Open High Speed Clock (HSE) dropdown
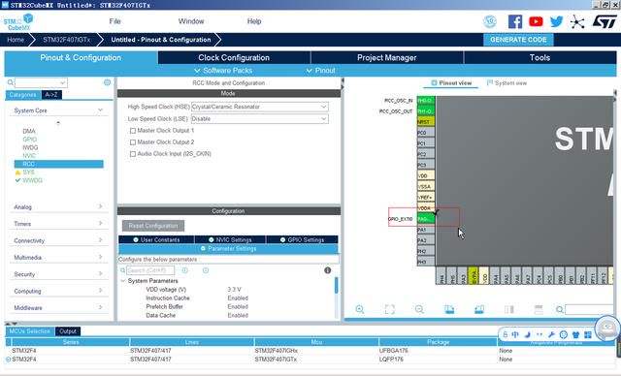Viewport: 621px width, 376px height. (x=260, y=107)
